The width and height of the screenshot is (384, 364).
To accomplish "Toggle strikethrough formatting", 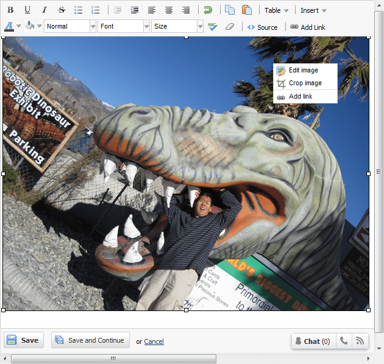I will click(x=61, y=10).
